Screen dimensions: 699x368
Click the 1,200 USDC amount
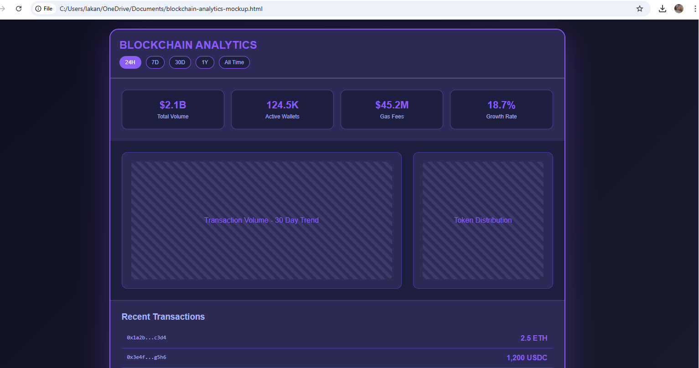click(527, 358)
